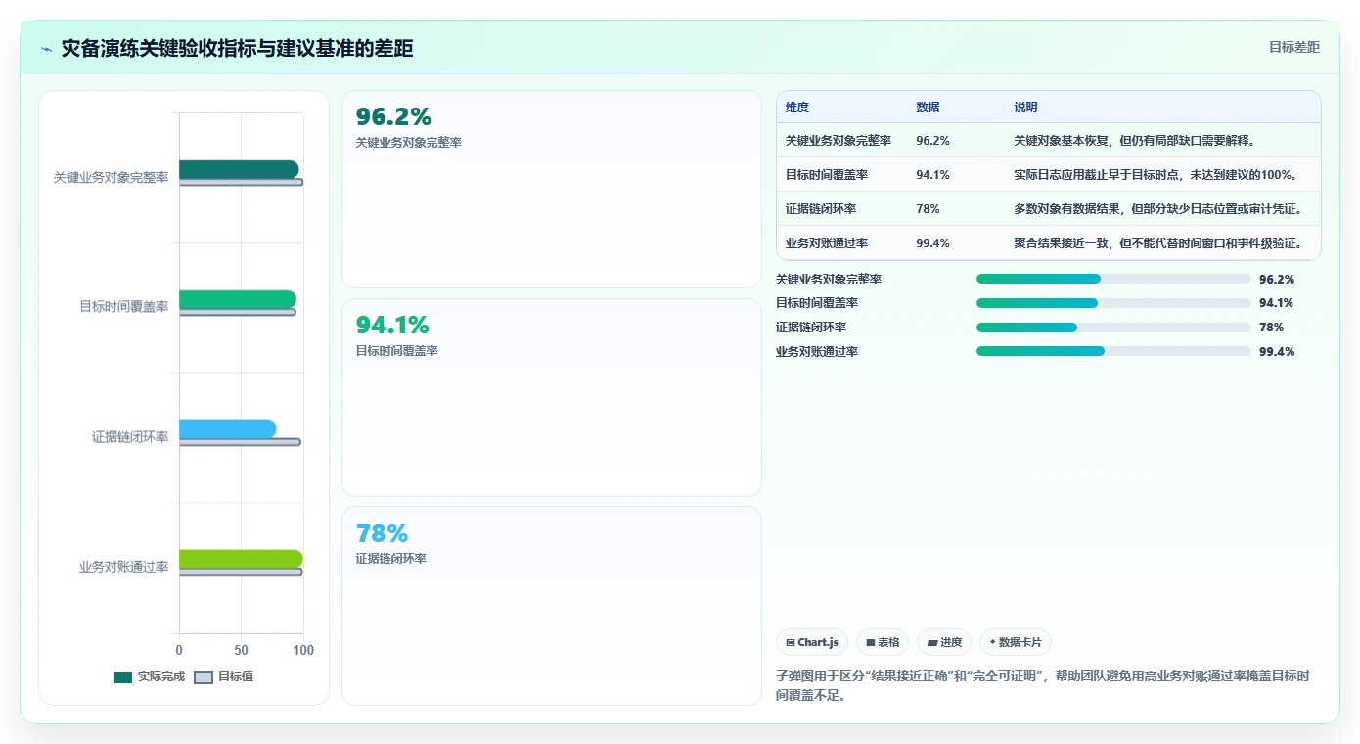Click the 94.1% value beside the progress bar
1360x744 pixels.
pyautogui.click(x=1277, y=303)
